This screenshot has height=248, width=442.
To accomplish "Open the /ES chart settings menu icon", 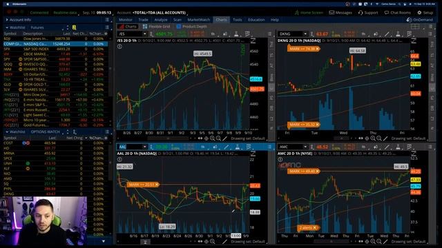I will [269, 34].
